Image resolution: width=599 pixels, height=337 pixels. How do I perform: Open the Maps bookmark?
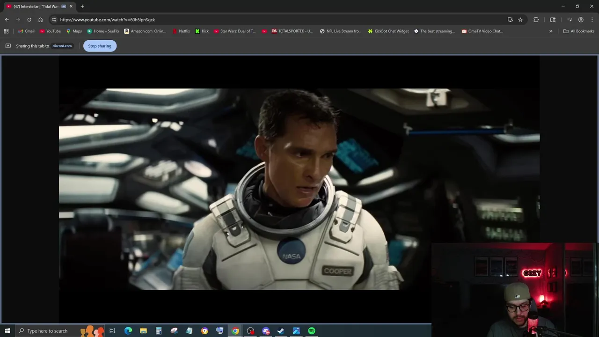74,31
